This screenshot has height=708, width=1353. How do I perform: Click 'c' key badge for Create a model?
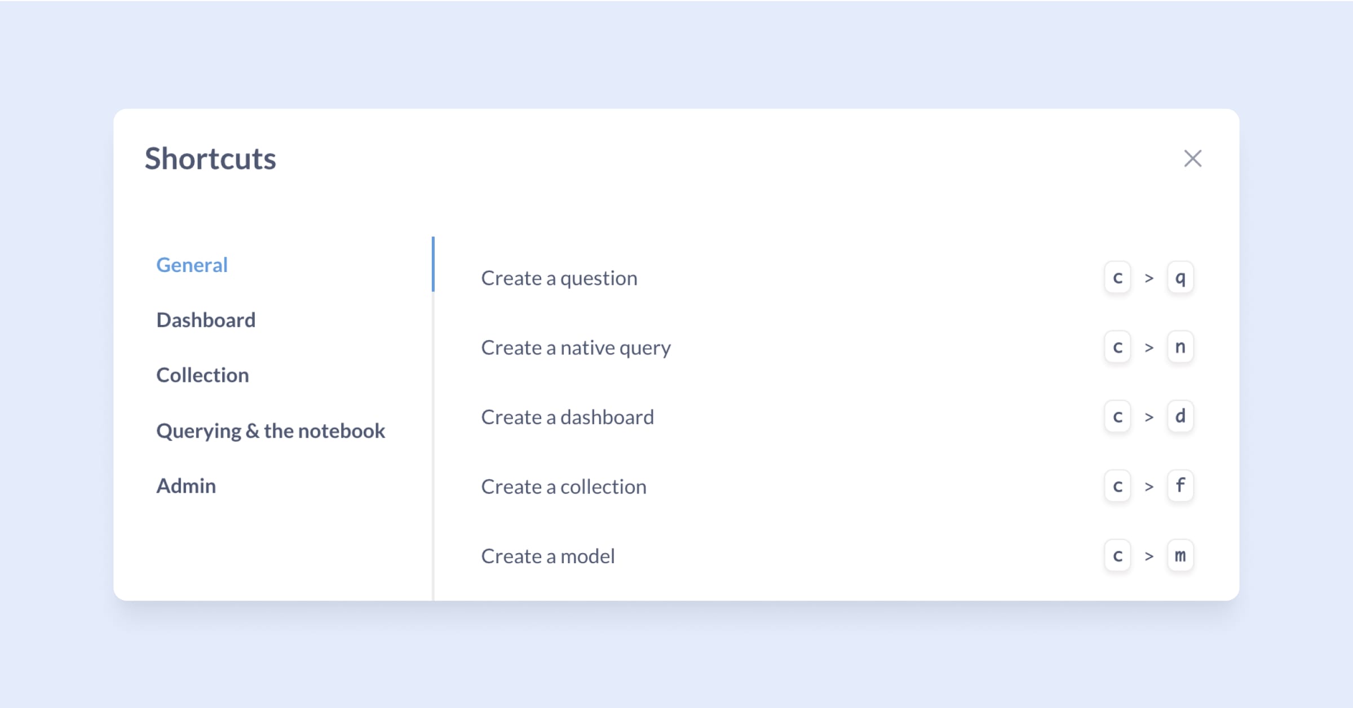tap(1117, 556)
